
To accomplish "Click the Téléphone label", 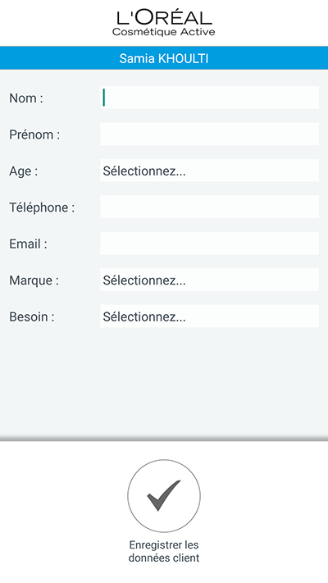I will pyautogui.click(x=42, y=207).
